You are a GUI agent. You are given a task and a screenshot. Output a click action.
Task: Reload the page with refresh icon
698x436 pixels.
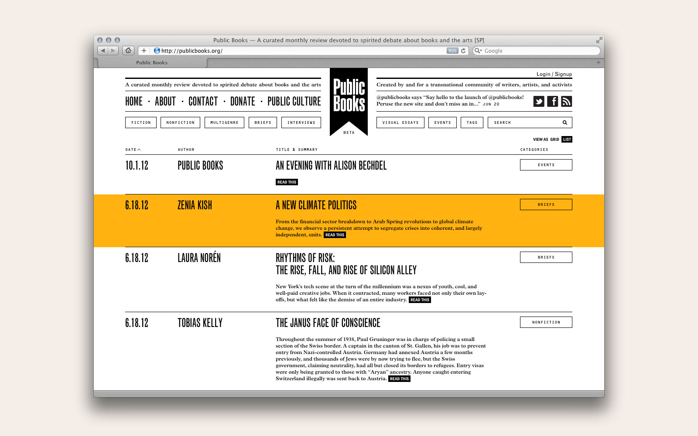point(463,51)
